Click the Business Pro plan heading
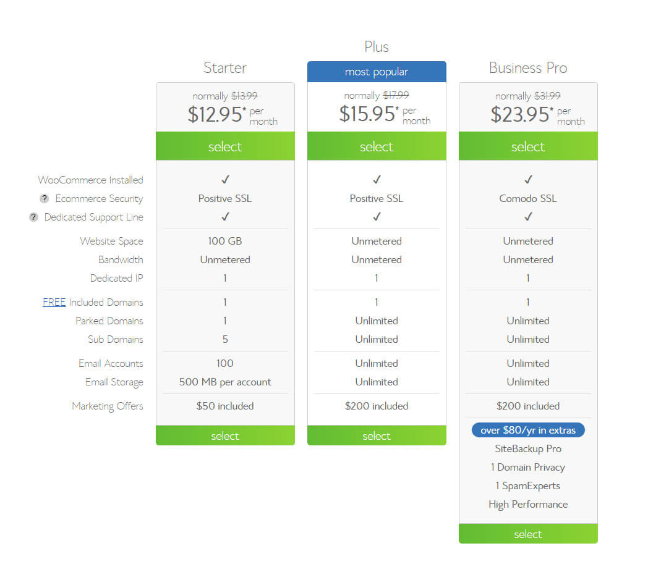The width and height of the screenshot is (661, 580). point(528,68)
